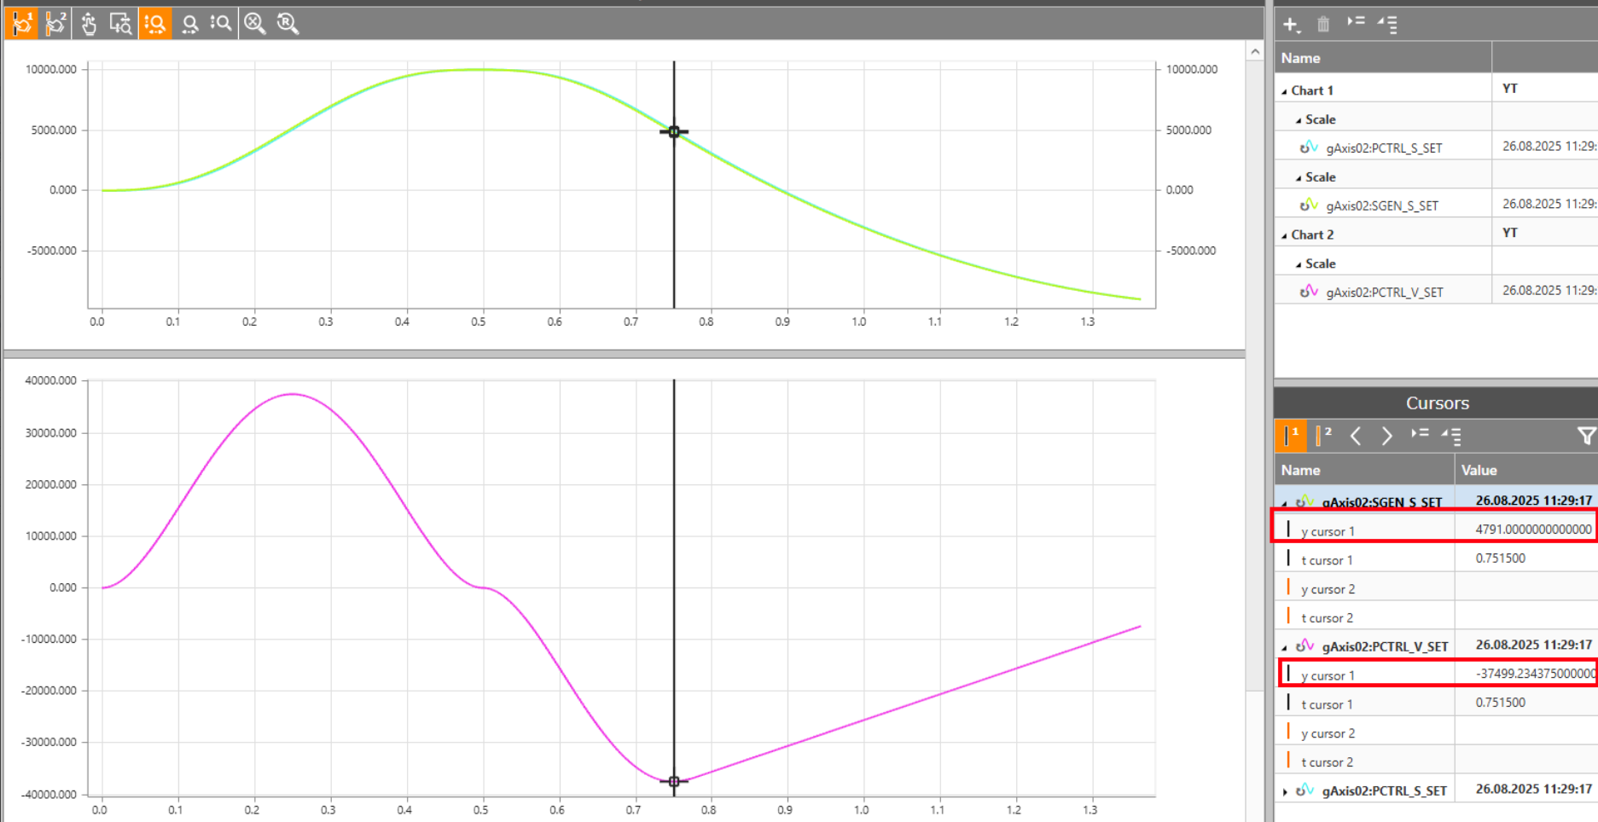Select gAxis02:SGEN_S_SET in the chart list
This screenshot has height=822, width=1598.
[1382, 205]
